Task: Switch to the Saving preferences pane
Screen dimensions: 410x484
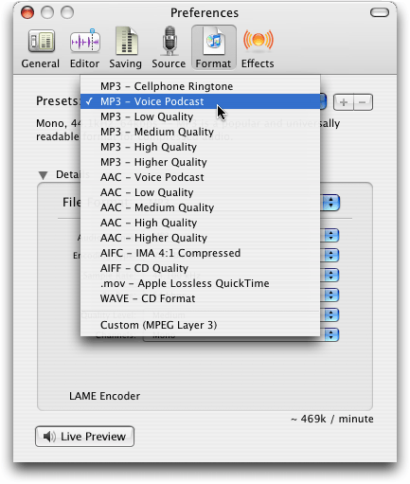Action: point(125,48)
